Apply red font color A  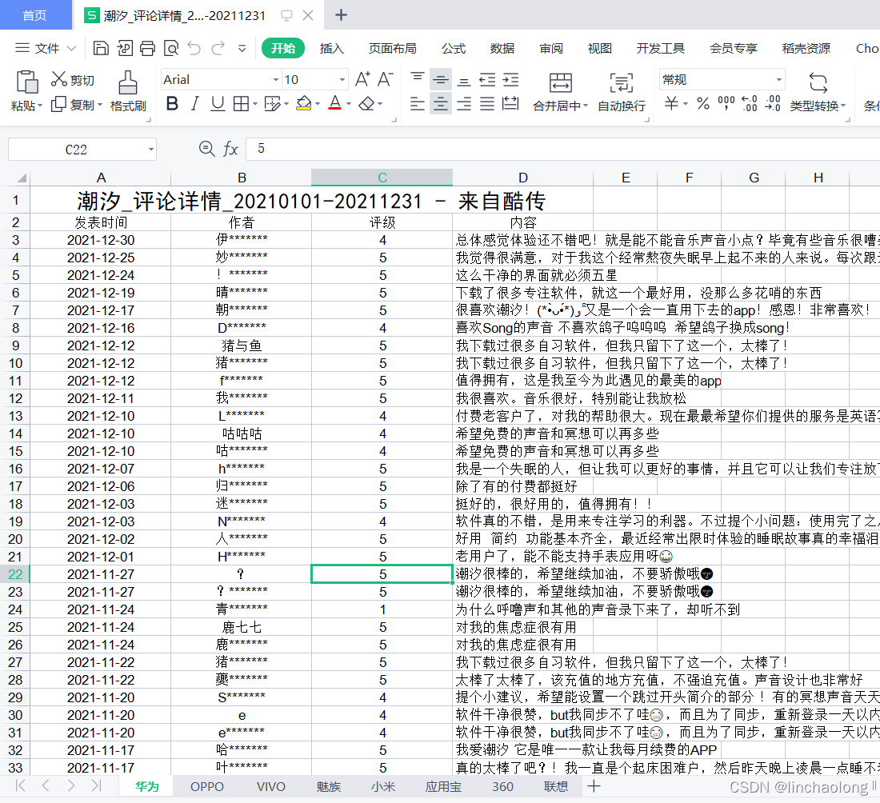coord(335,103)
